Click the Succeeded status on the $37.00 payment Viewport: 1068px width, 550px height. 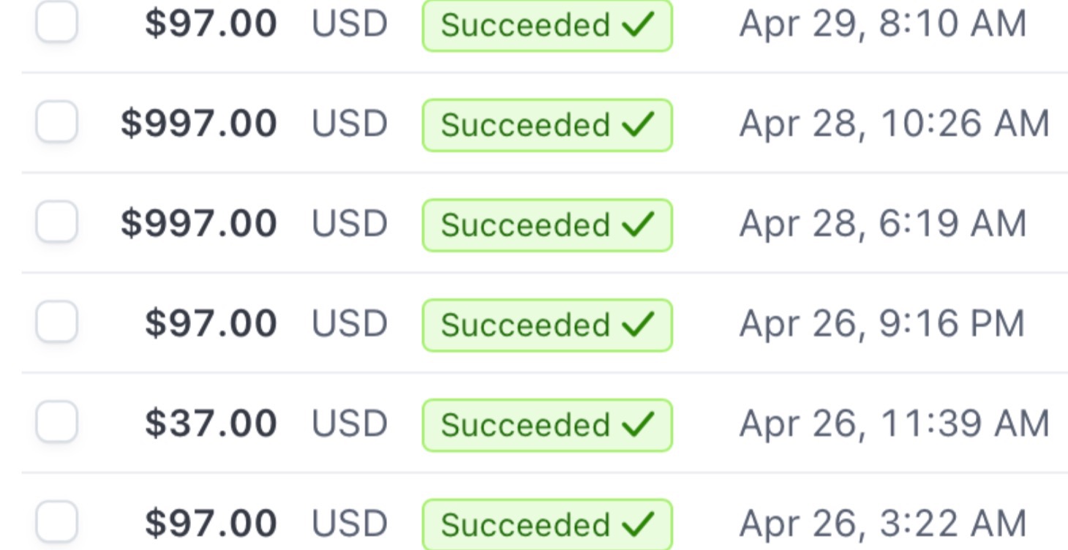546,425
